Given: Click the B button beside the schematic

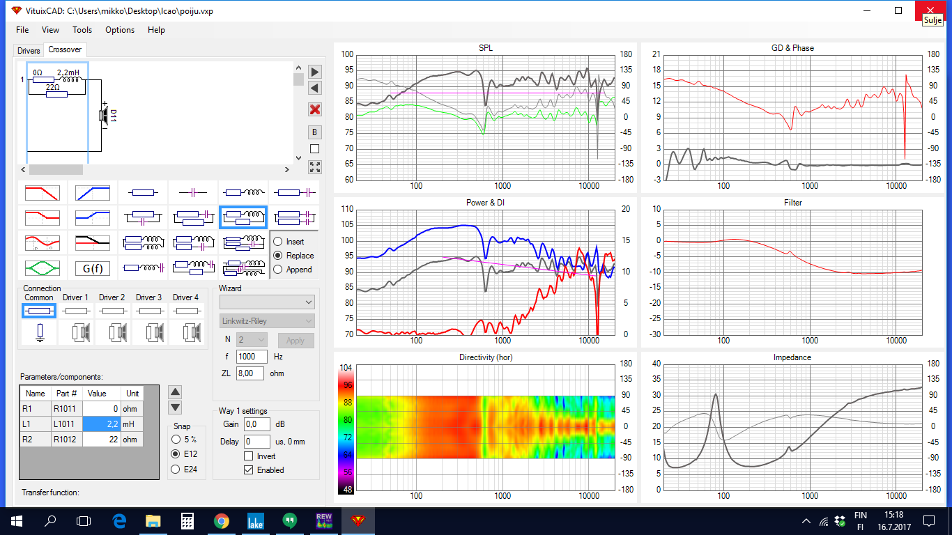Looking at the screenshot, I should tap(315, 132).
